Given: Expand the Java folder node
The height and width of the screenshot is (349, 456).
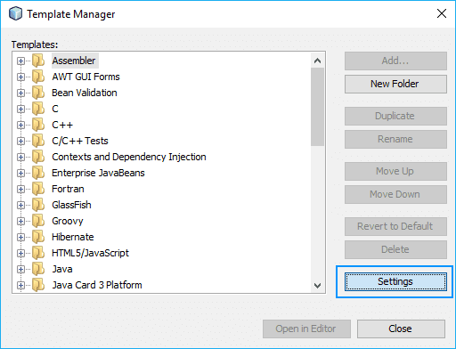Looking at the screenshot, I should click(20, 270).
